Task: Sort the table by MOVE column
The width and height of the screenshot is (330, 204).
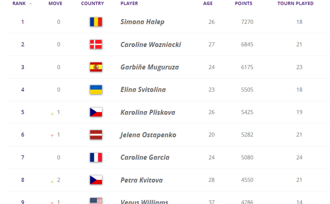Action: 55,3
